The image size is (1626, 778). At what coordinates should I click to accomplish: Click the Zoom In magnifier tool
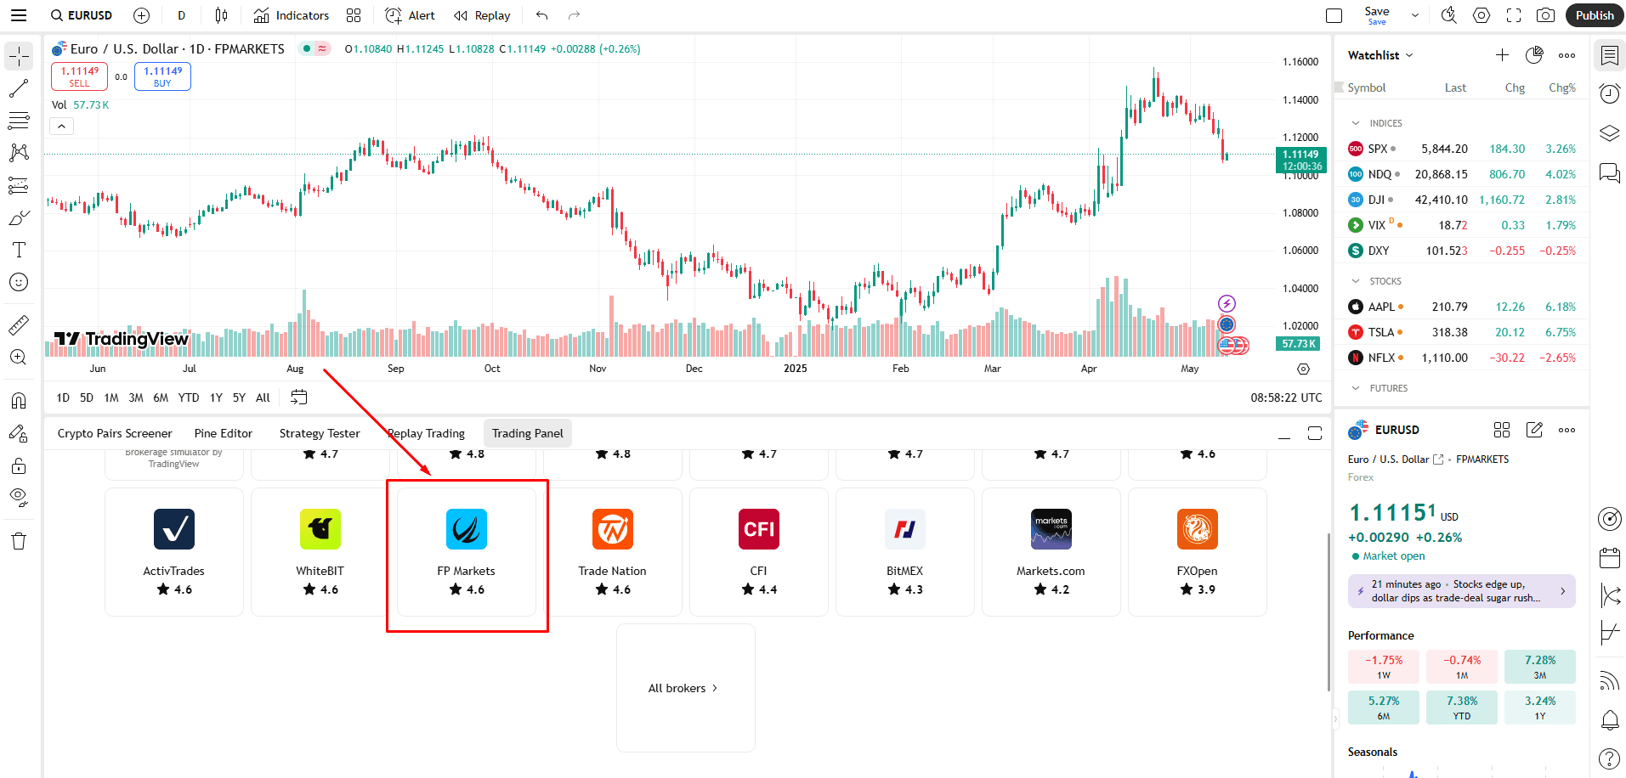(x=18, y=357)
